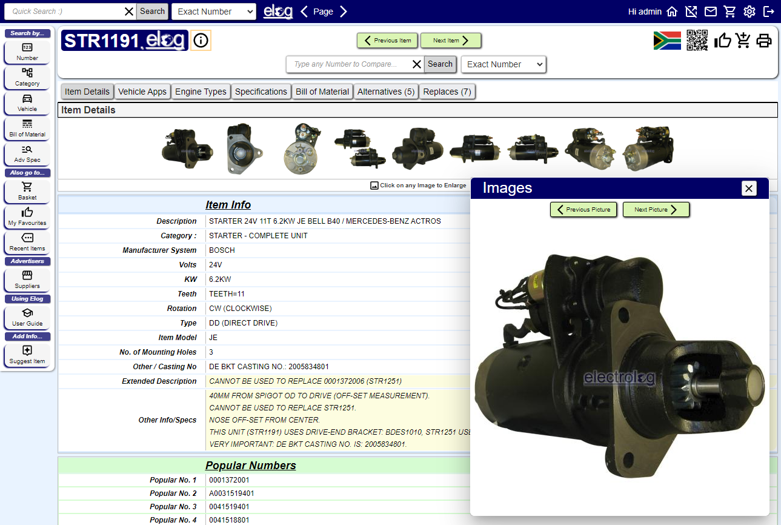Open settings gear in top bar
781x525 pixels.
(x=749, y=12)
